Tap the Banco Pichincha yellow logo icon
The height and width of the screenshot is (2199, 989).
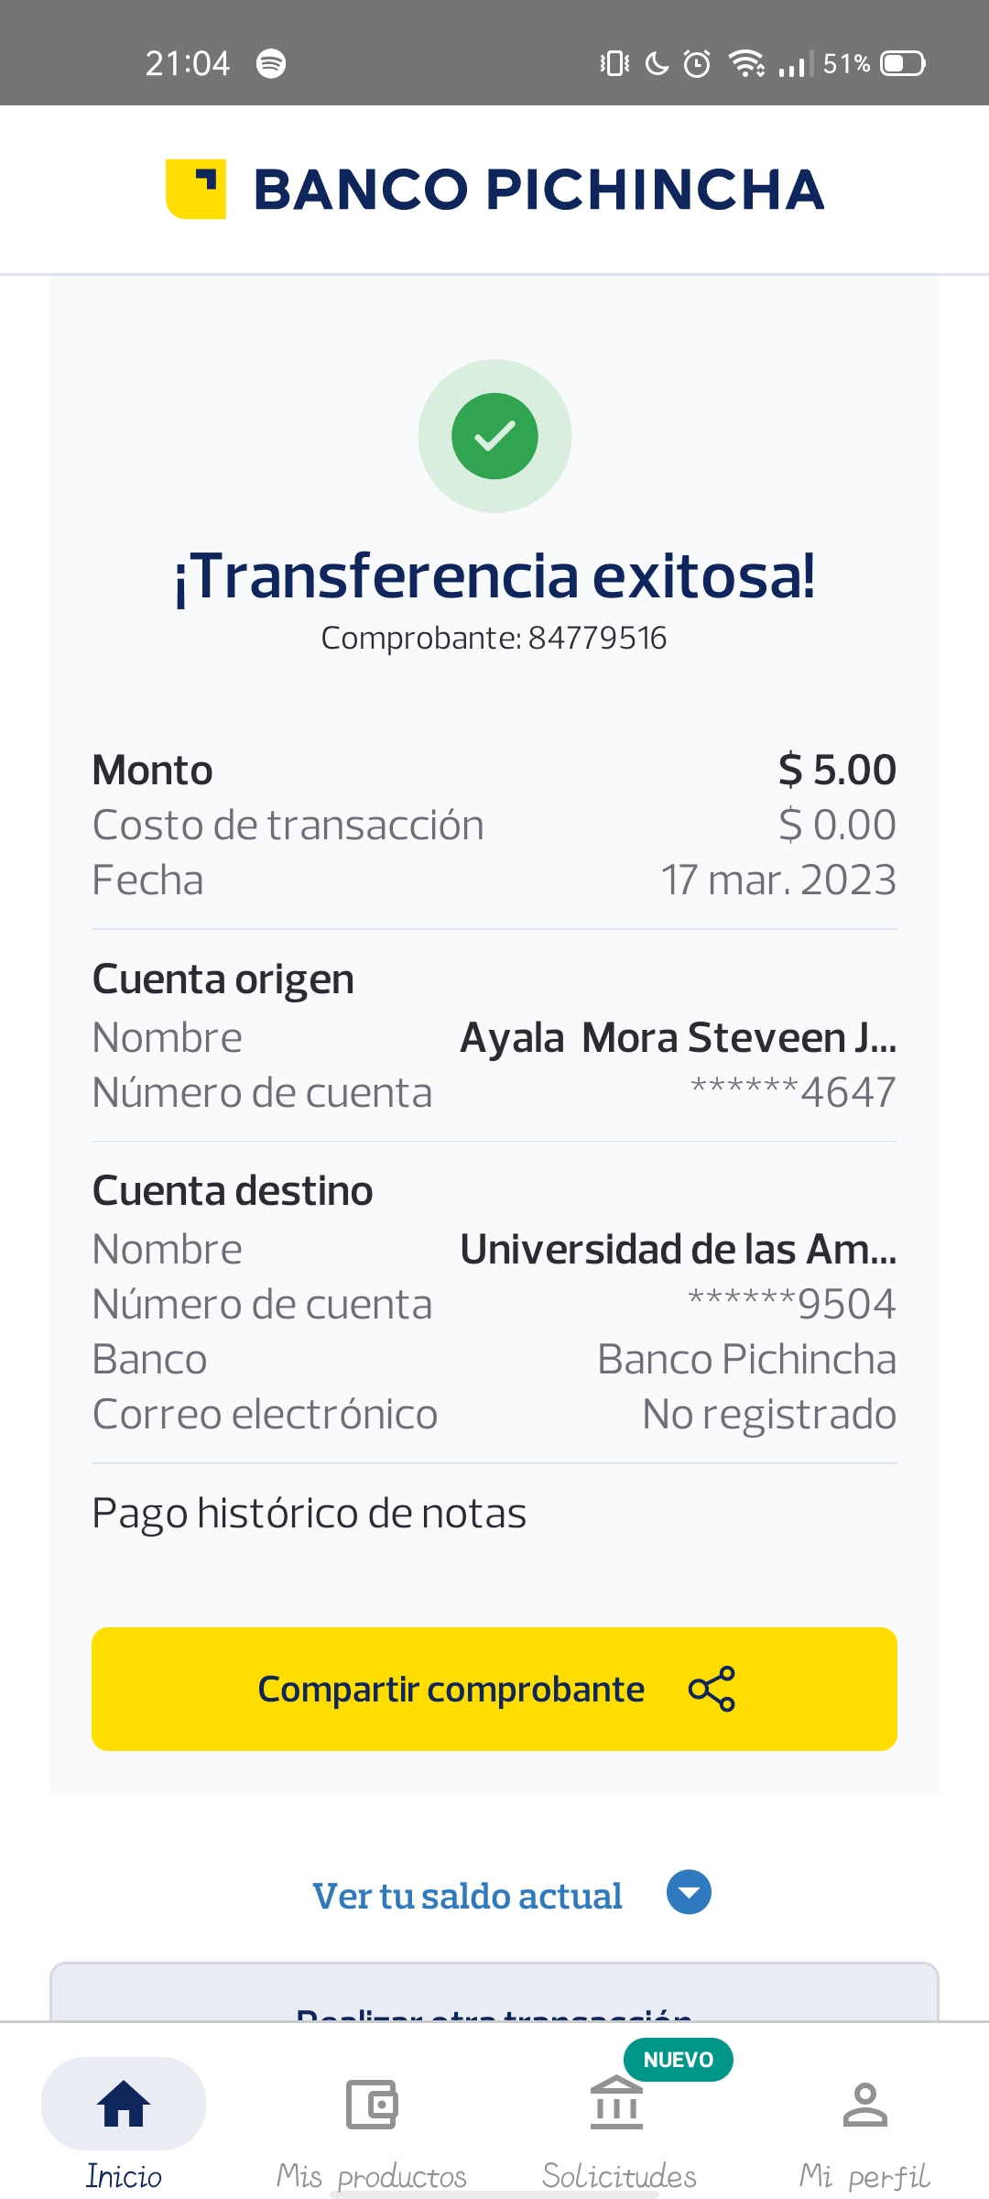[x=196, y=189]
